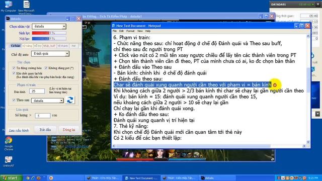
Task: Click Notepad horizontal scroll right arrow
Action: click(x=304, y=146)
